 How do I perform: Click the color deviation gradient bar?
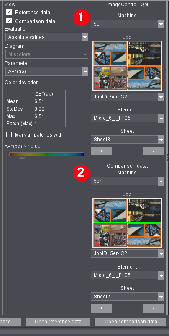point(46,154)
